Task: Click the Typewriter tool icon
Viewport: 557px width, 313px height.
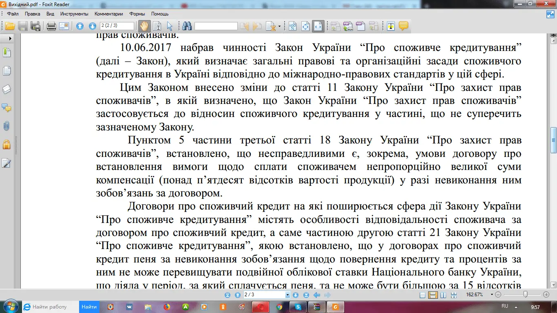Action: pos(391,26)
